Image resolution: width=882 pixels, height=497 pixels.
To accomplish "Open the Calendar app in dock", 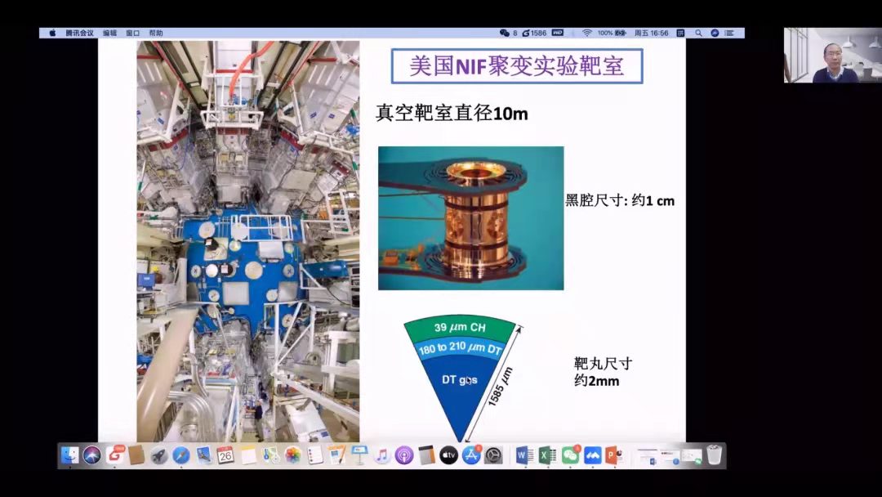I will pyautogui.click(x=225, y=455).
